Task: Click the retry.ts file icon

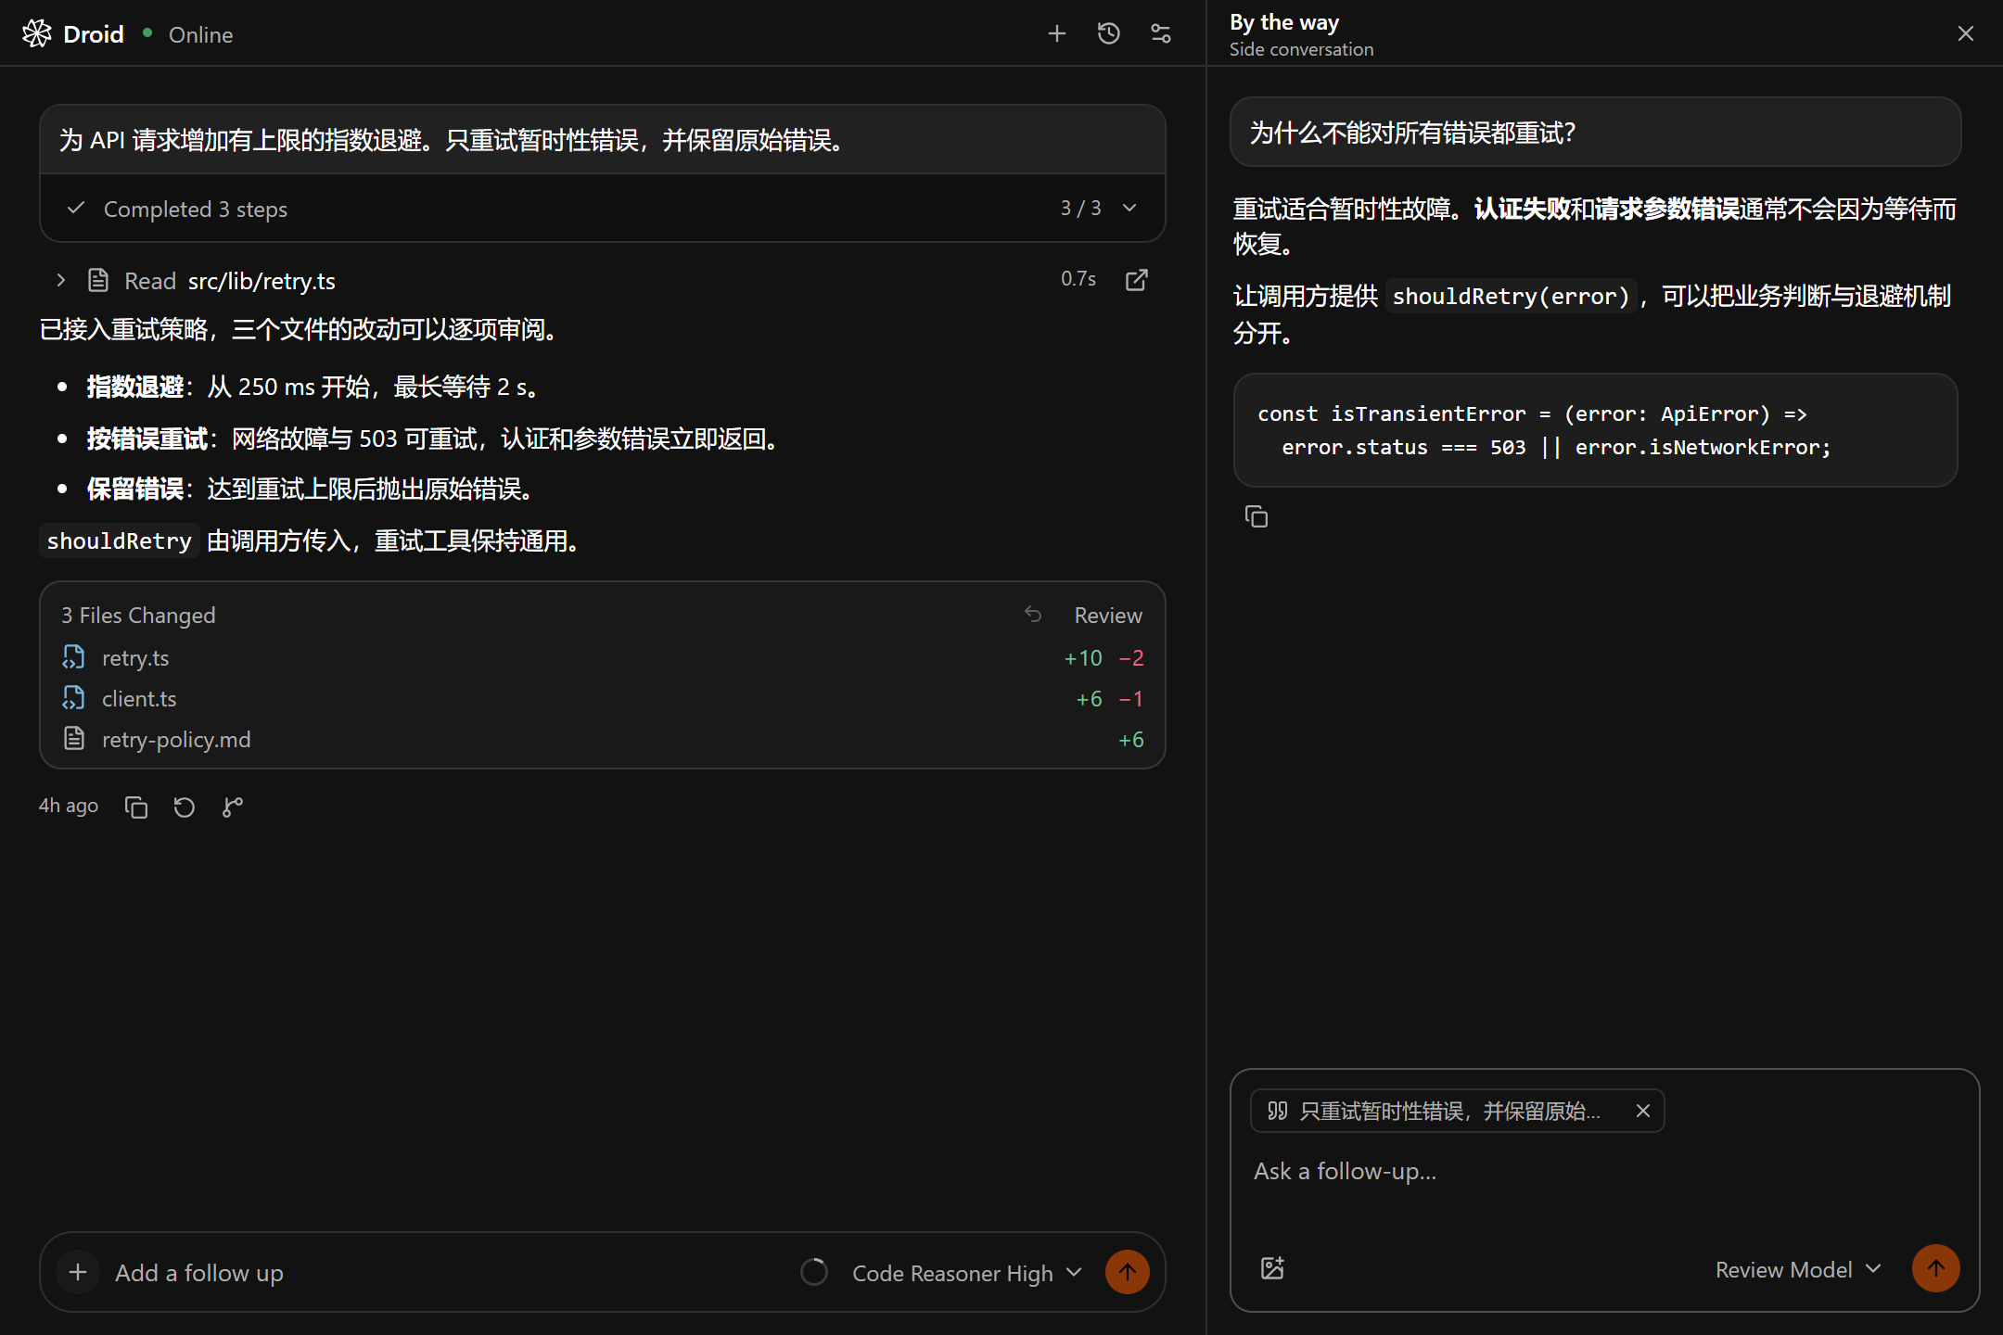Action: (73, 657)
